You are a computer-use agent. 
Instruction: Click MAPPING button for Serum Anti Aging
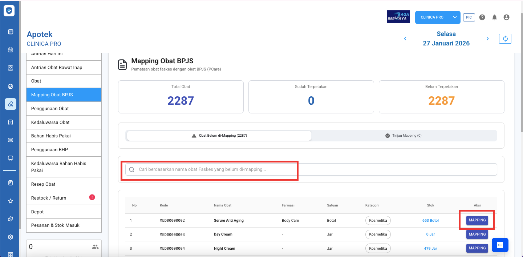point(477,220)
